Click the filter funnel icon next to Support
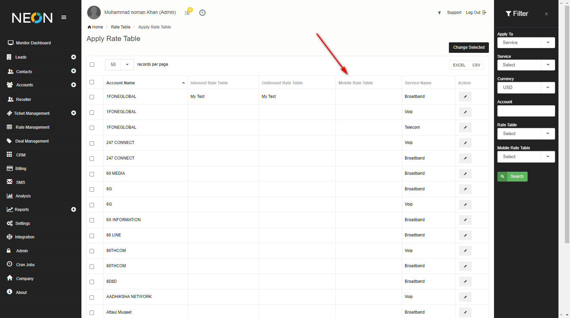 pos(439,13)
